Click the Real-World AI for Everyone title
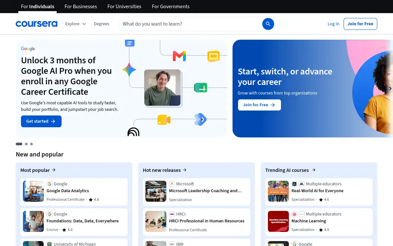 [x=317, y=191]
